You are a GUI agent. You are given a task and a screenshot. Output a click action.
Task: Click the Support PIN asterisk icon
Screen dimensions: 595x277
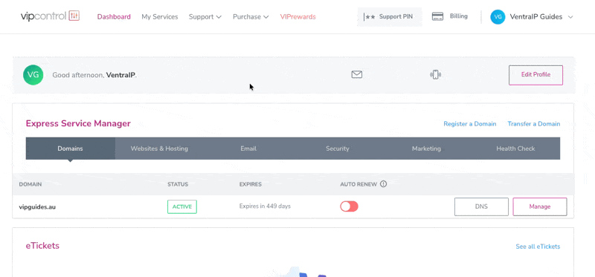click(369, 16)
